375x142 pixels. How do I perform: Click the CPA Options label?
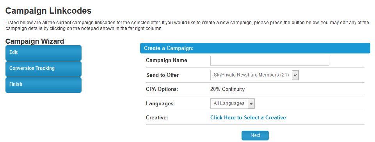tap(162, 89)
